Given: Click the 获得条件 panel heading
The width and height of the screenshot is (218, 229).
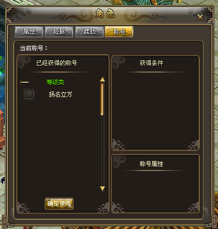Looking at the screenshot, I should 151,63.
